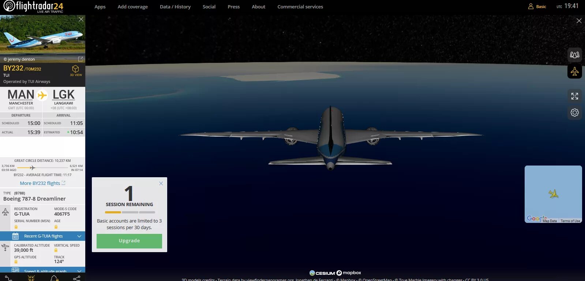Open Map Data link on minimap
Image resolution: width=585 pixels, height=281 pixels.
[x=550, y=221]
